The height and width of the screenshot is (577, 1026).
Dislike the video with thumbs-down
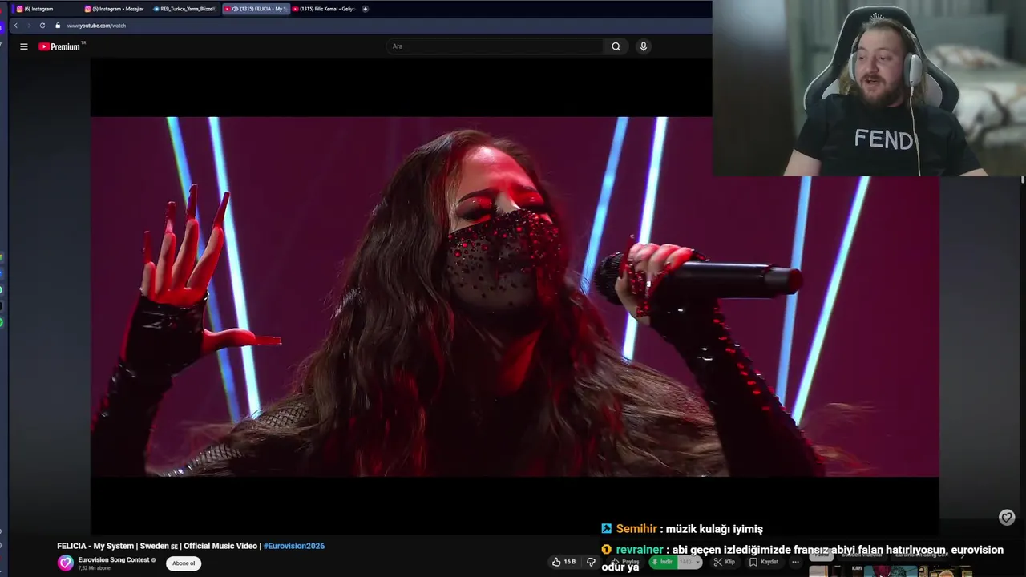pos(591,562)
